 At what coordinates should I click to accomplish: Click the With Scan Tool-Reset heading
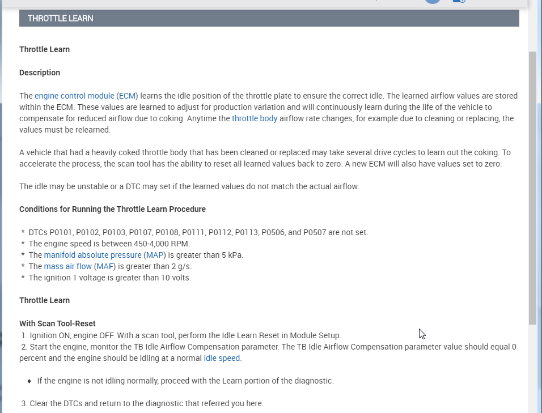tap(57, 323)
